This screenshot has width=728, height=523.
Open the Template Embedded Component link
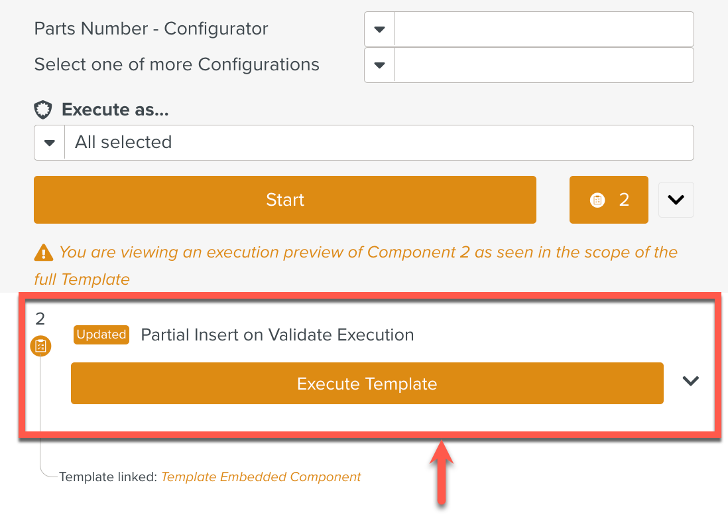click(x=261, y=477)
